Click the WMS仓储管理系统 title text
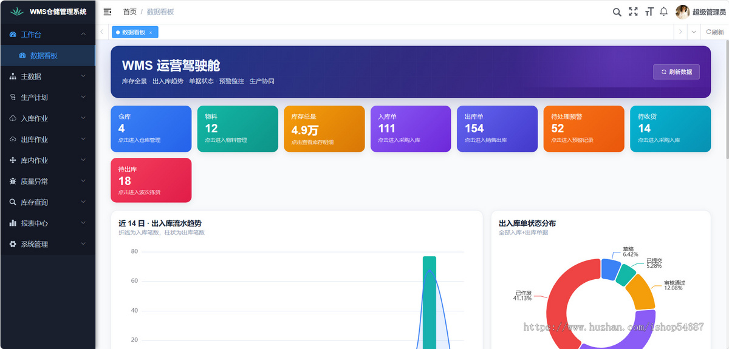This screenshot has height=349, width=729. tap(58, 12)
